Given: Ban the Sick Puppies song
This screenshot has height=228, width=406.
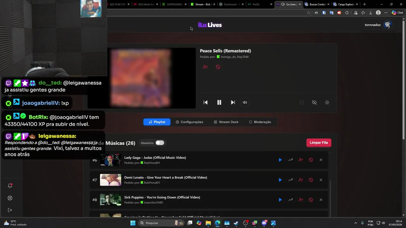Looking at the screenshot, I should pyautogui.click(x=311, y=200).
